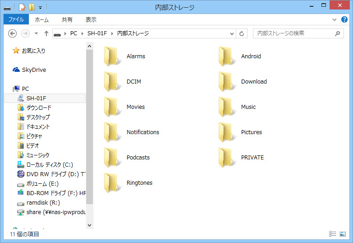
Task: Open the ファイル menu tab
Action: [x=16, y=19]
